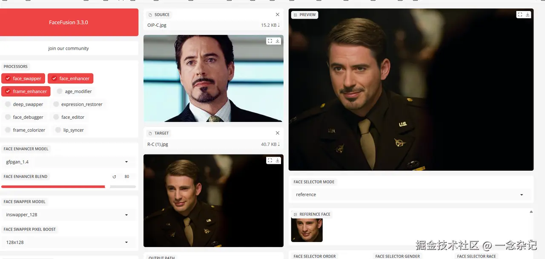The height and width of the screenshot is (259, 545).
Task: Click FACE SELECTOR ORDER label
Action: [x=315, y=256]
